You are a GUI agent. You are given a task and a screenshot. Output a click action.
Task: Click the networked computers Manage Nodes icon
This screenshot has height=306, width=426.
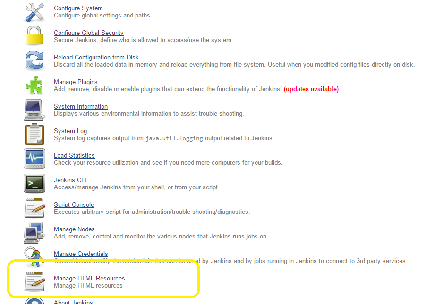coord(34,233)
